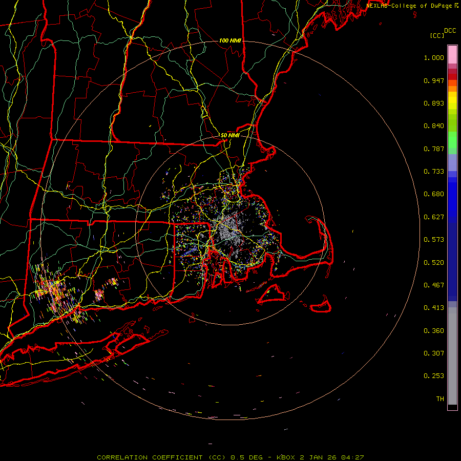
Task: Click the 0.627 legend value
Action: tap(434, 217)
